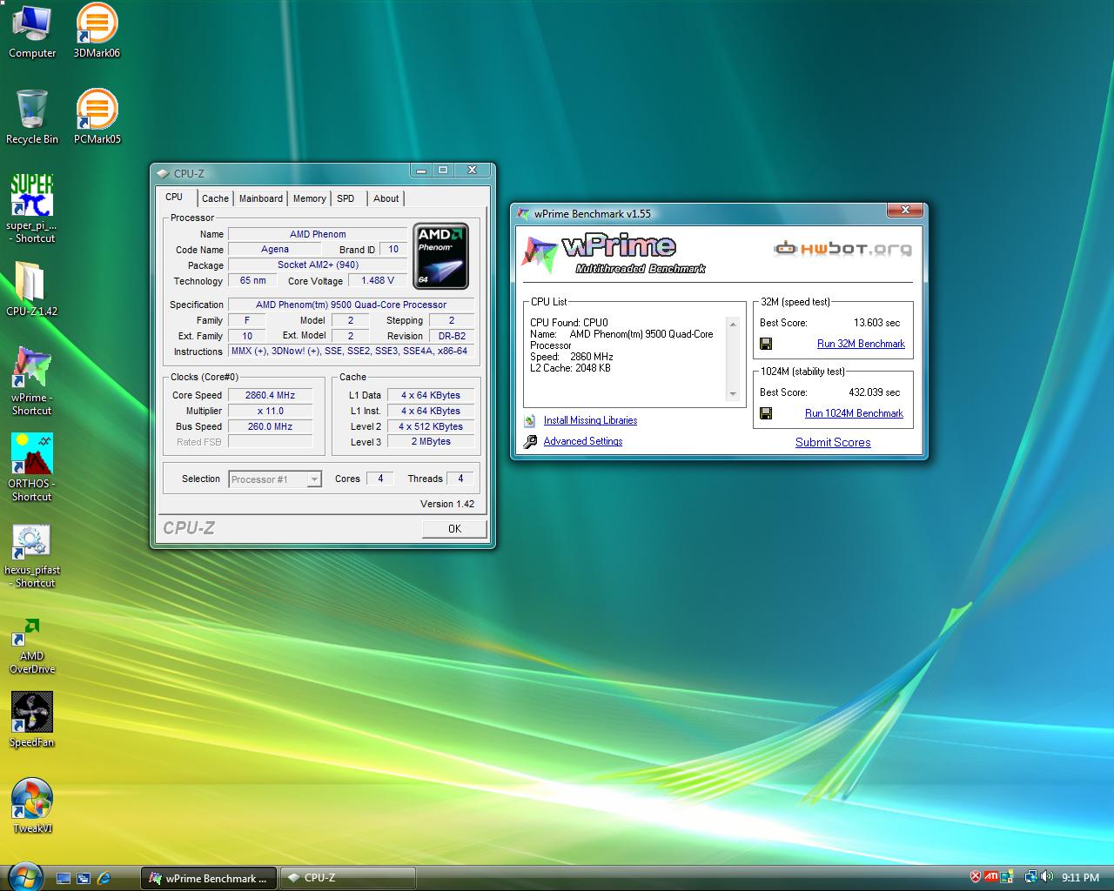Click the 32M best score 13.603 sec
This screenshot has width=1114, height=891.
coord(876,323)
